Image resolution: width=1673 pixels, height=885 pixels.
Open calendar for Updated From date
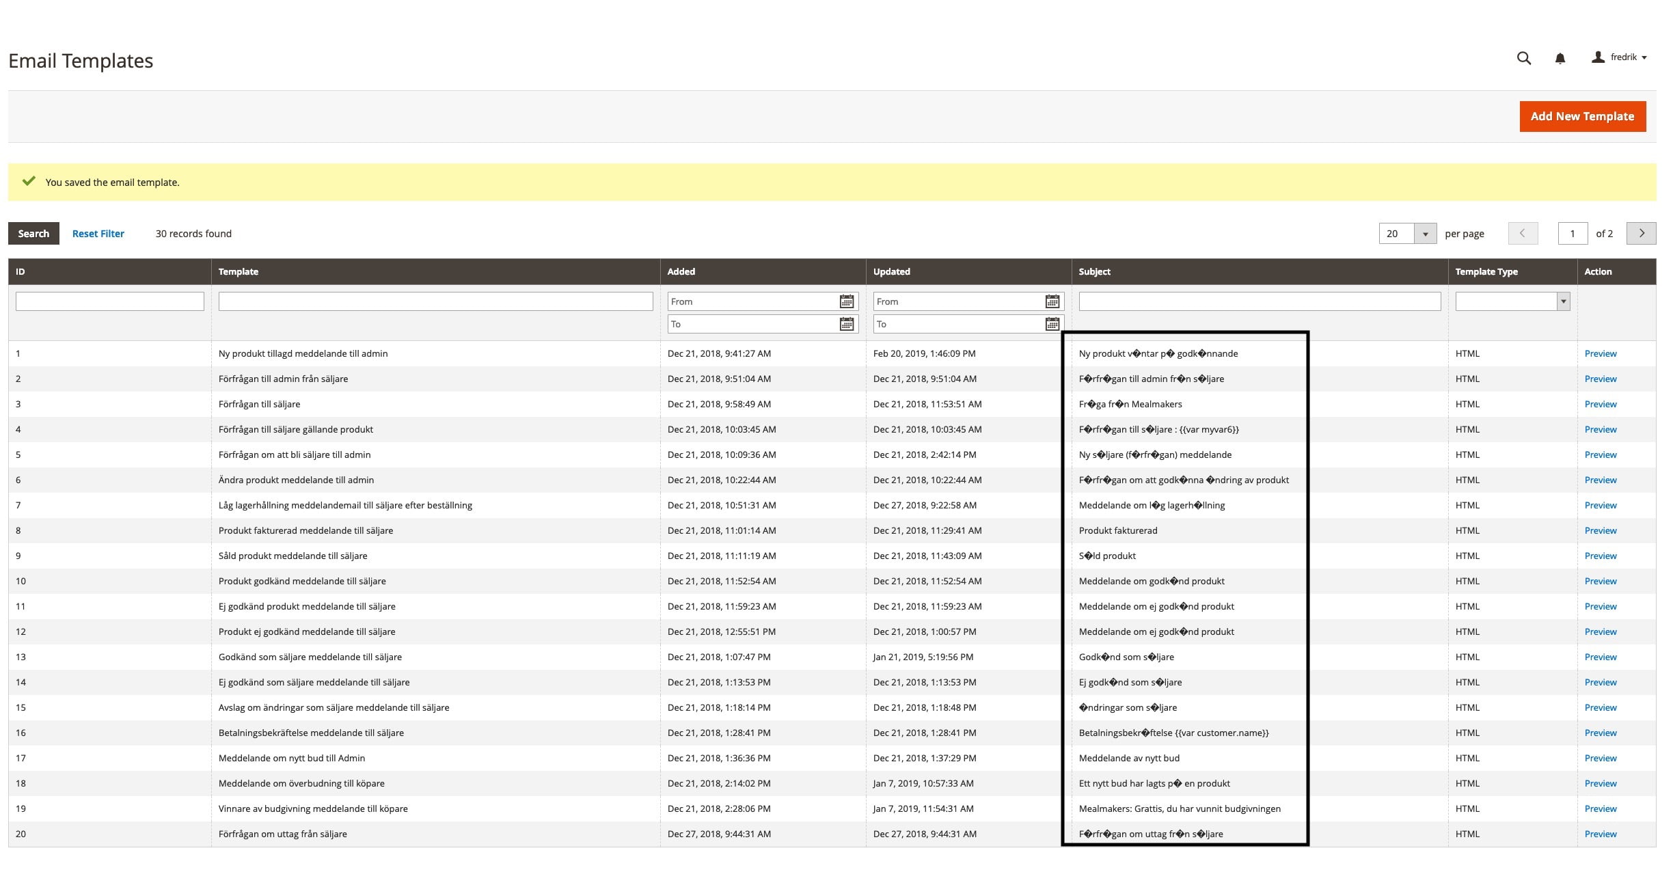pyautogui.click(x=1052, y=301)
